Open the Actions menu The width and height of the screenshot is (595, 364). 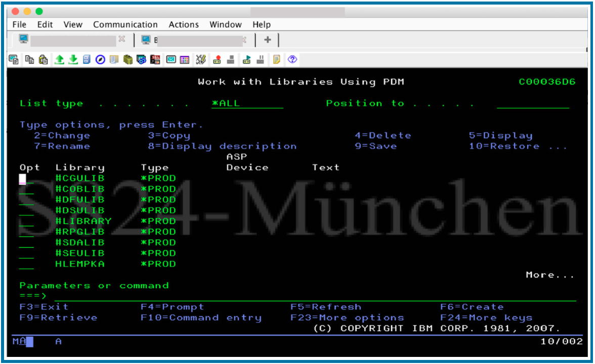click(x=184, y=25)
